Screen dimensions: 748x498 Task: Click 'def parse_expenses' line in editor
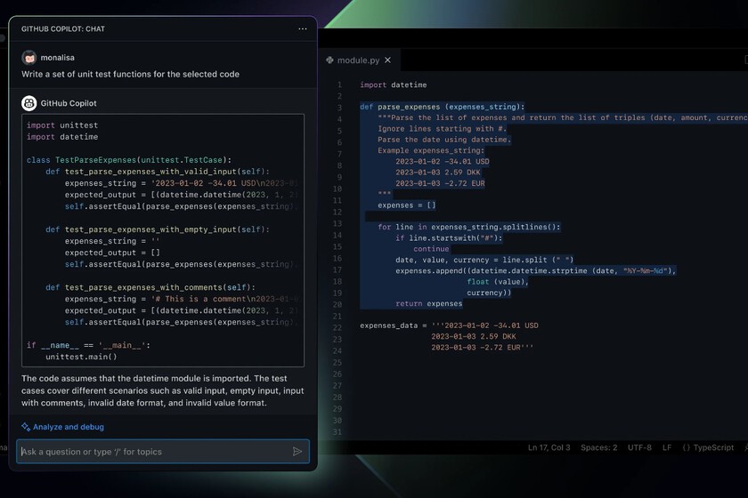(x=443, y=107)
